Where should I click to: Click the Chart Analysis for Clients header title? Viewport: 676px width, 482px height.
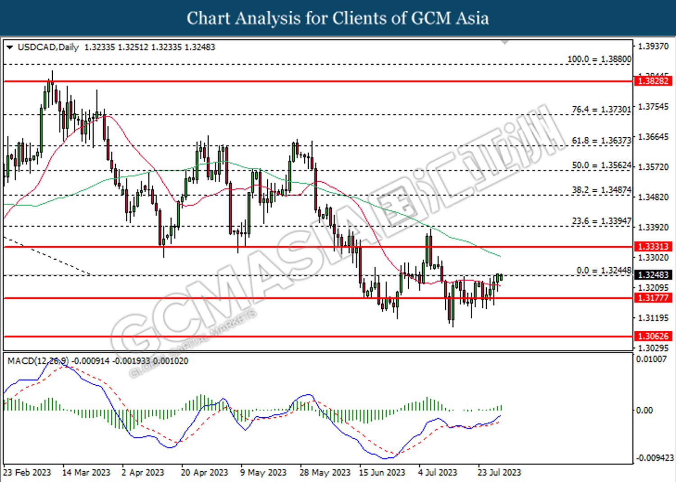(x=338, y=18)
